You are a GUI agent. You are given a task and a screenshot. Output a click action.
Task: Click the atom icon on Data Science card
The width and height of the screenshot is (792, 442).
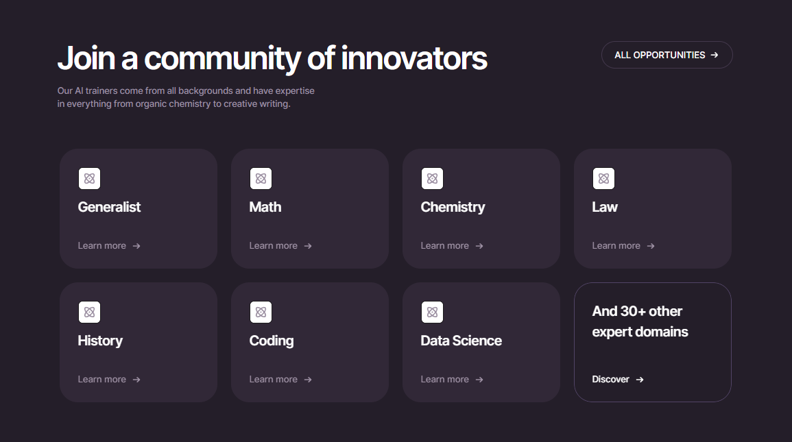(x=433, y=312)
